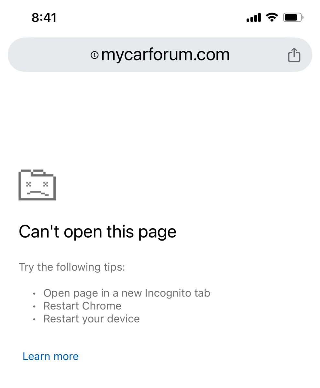The image size is (320, 388).
Task: Tap "Open page in a new Incognito tab" tip
Action: click(x=127, y=293)
